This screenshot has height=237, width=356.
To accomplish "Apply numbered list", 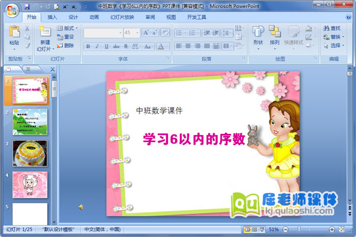I will 193,33.
